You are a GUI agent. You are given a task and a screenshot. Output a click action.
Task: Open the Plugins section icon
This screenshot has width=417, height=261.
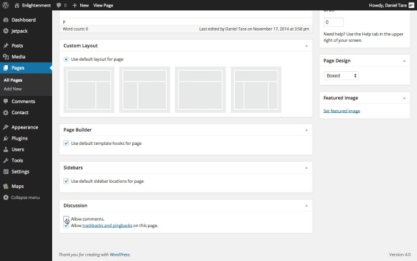tap(6, 138)
